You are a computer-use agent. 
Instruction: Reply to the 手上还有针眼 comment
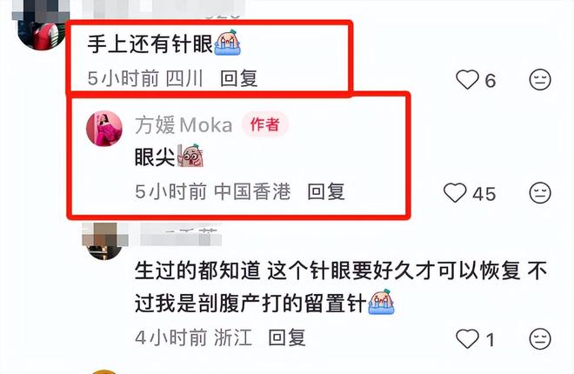tap(239, 78)
